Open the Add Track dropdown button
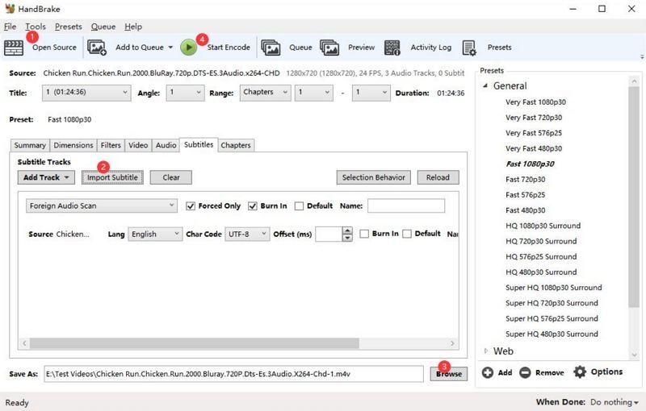Screen dimensions: 646x411 pyautogui.click(x=46, y=177)
